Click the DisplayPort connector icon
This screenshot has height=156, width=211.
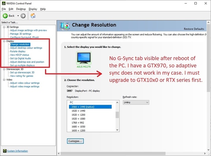(x=70, y=91)
